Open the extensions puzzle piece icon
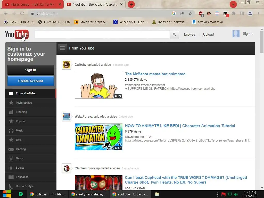The height and width of the screenshot is (198, 264). [234, 13]
